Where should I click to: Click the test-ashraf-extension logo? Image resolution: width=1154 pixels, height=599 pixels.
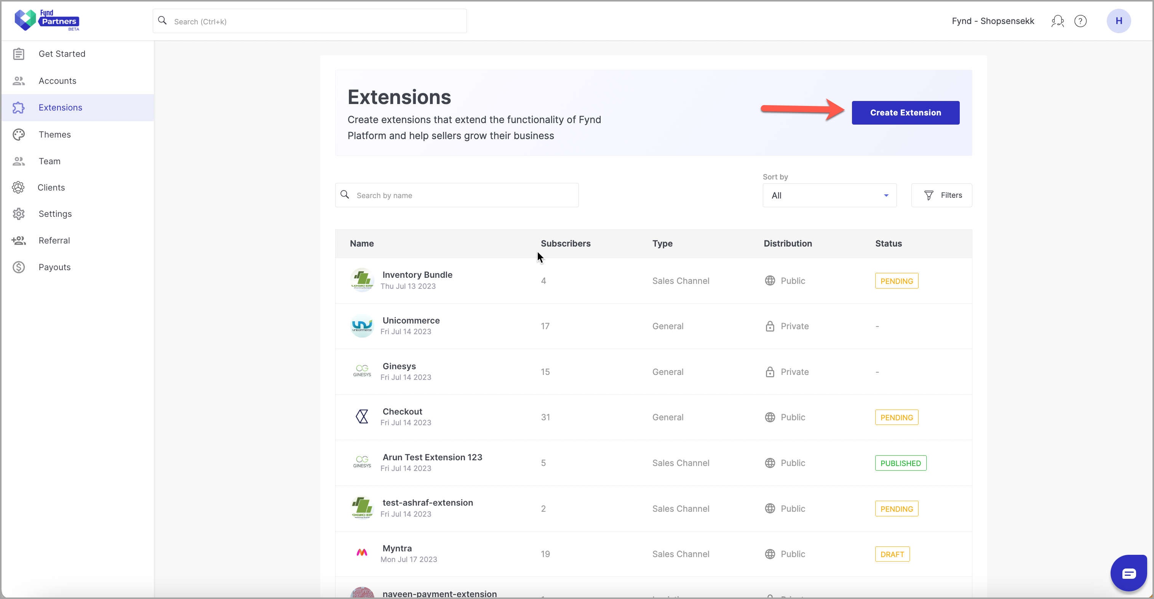click(x=362, y=508)
